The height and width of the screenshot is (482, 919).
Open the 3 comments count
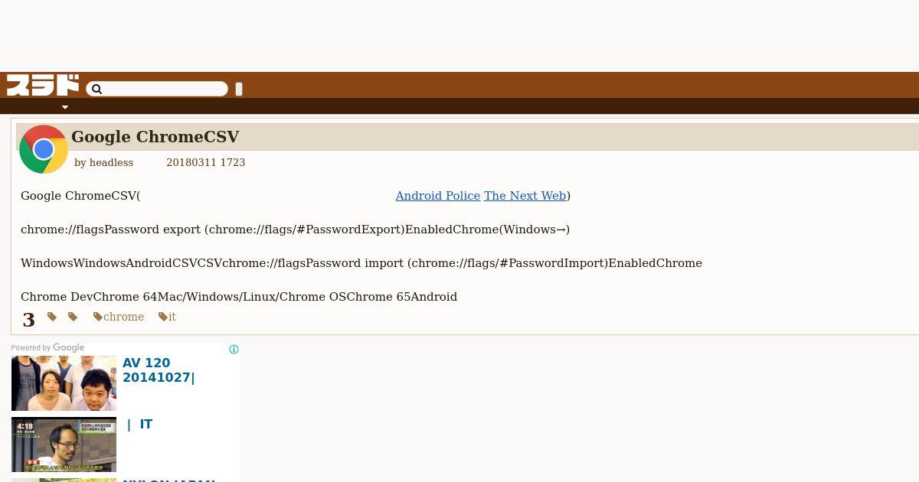point(29,320)
